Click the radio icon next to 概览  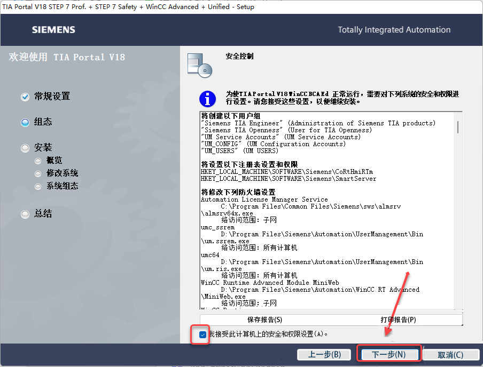[37, 160]
